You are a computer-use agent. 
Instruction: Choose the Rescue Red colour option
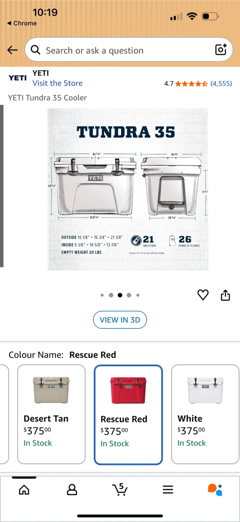[128, 415]
